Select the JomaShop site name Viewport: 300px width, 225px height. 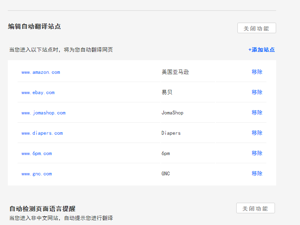click(172, 112)
